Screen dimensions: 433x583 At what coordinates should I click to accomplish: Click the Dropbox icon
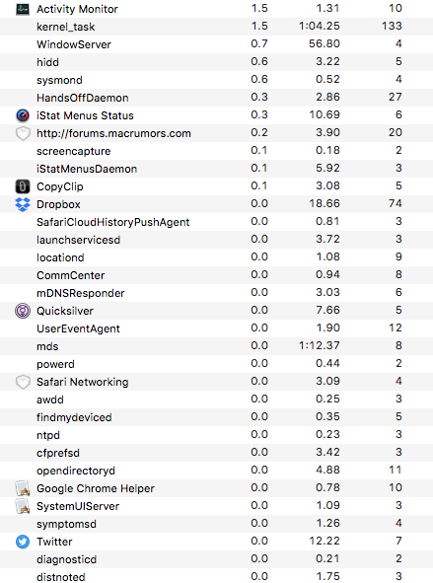pyautogui.click(x=23, y=204)
